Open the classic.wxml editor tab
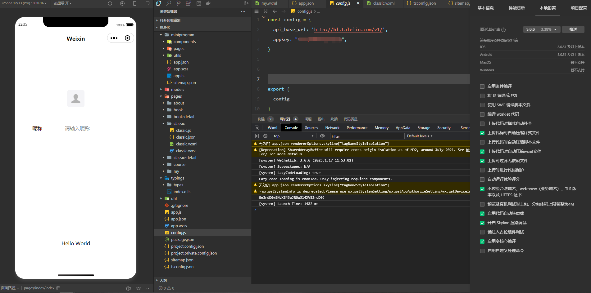This screenshot has width=591, height=293. (x=384, y=3)
